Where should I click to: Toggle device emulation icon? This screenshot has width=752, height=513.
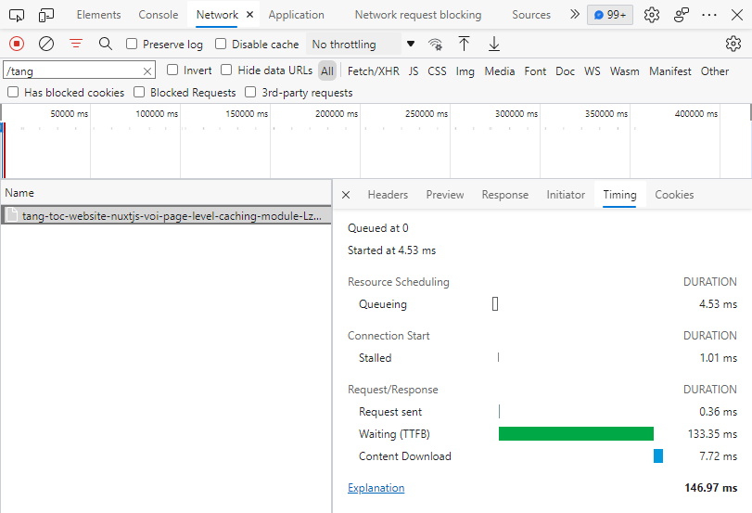click(46, 15)
